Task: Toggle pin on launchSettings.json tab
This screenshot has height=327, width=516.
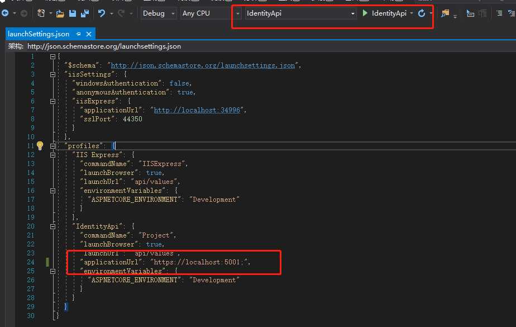Action: pyautogui.click(x=78, y=34)
